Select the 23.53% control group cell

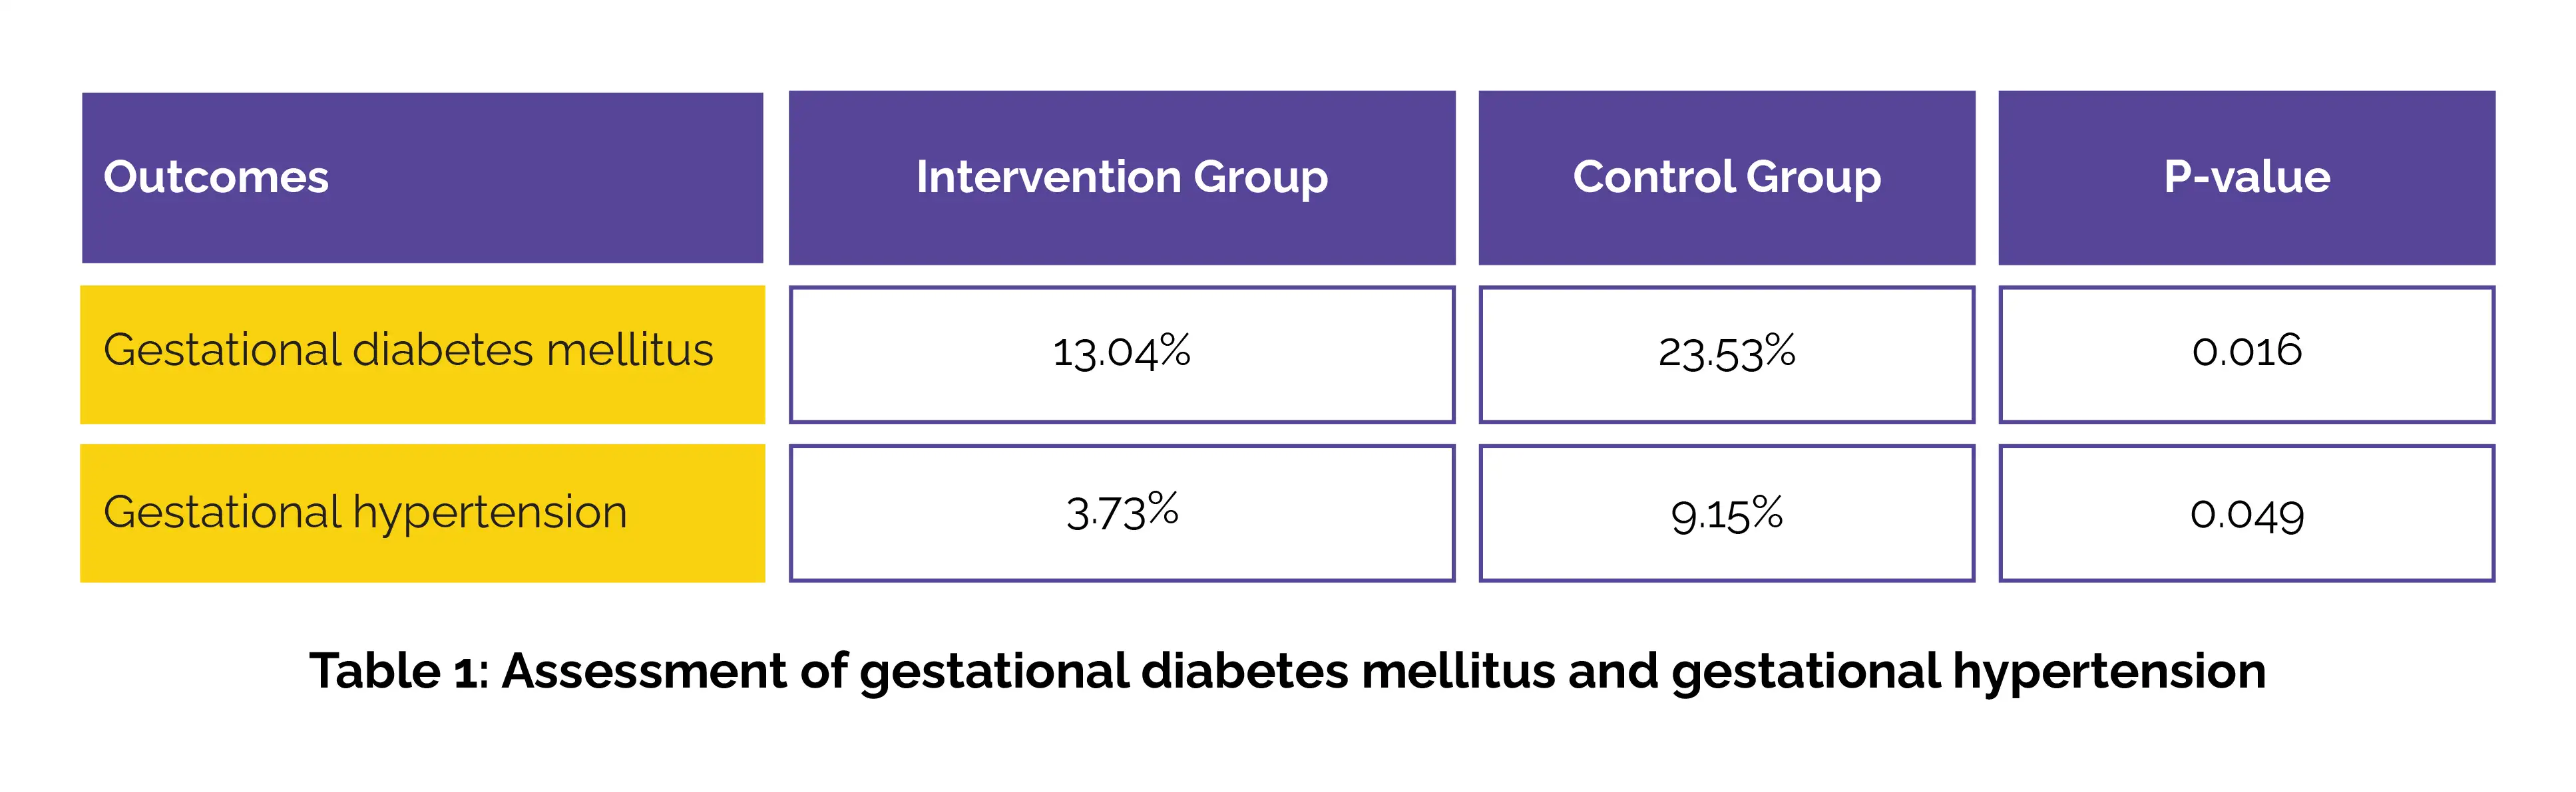click(1726, 352)
